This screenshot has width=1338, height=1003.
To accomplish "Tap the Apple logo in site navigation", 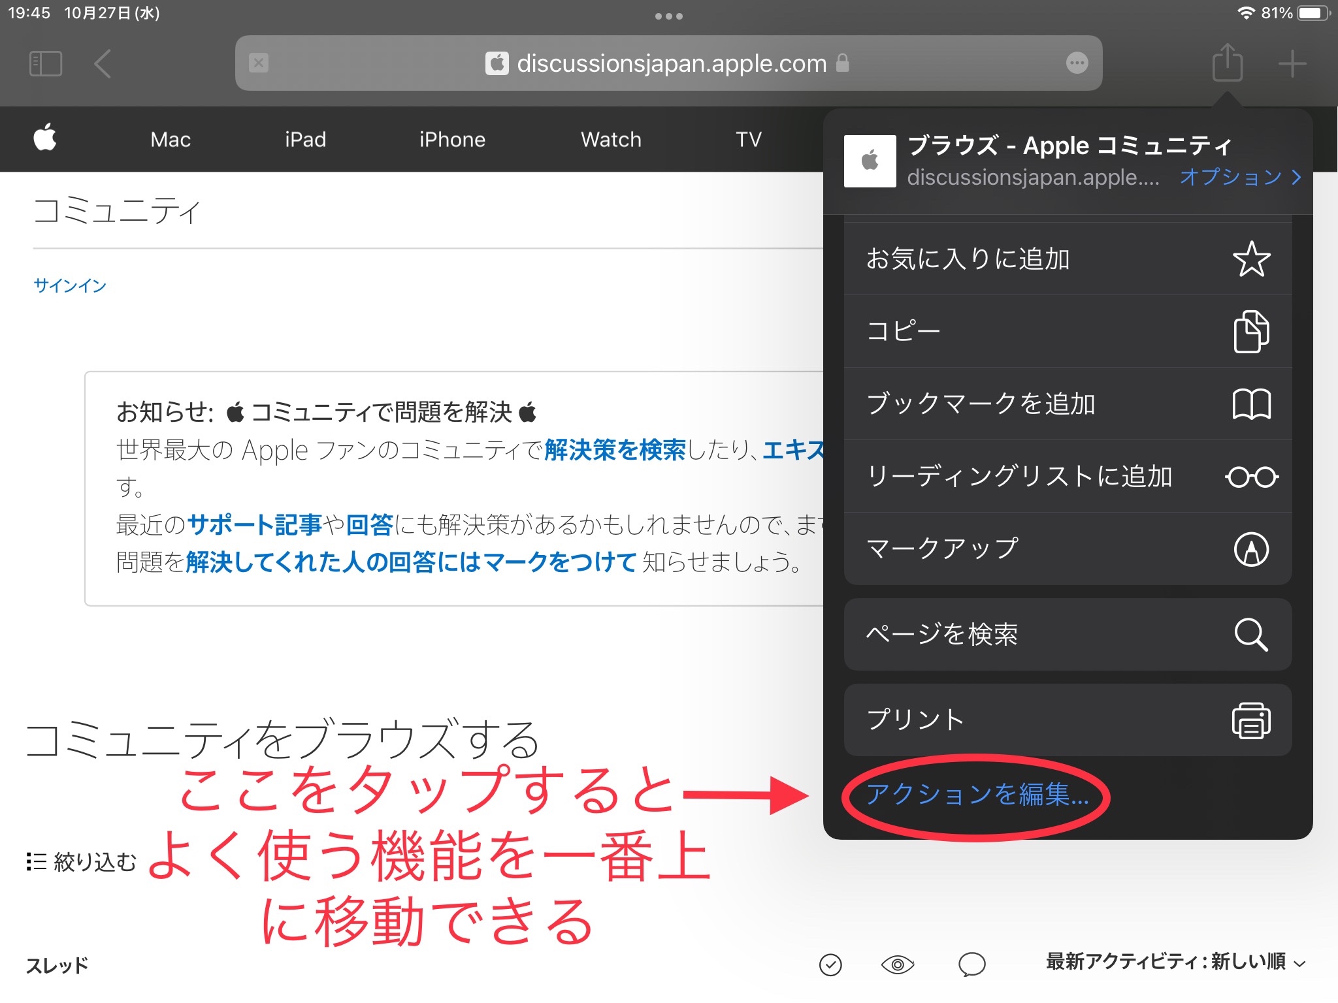I will 45,138.
